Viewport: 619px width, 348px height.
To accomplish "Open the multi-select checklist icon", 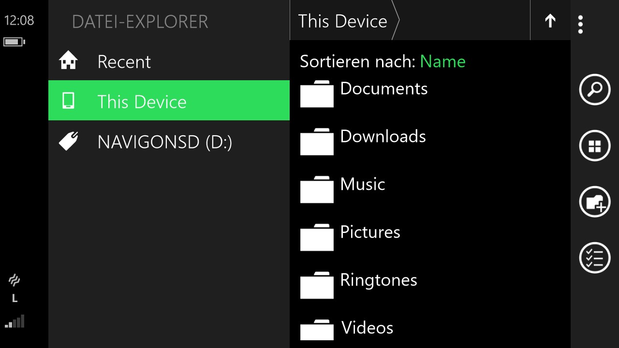I will point(594,258).
